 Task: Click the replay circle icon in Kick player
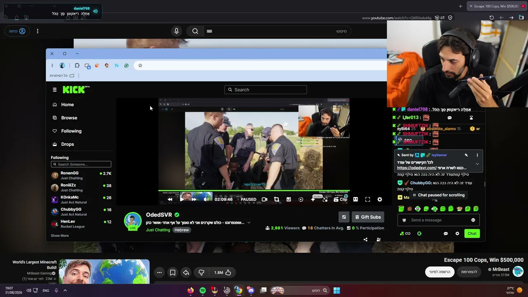tap(301, 199)
